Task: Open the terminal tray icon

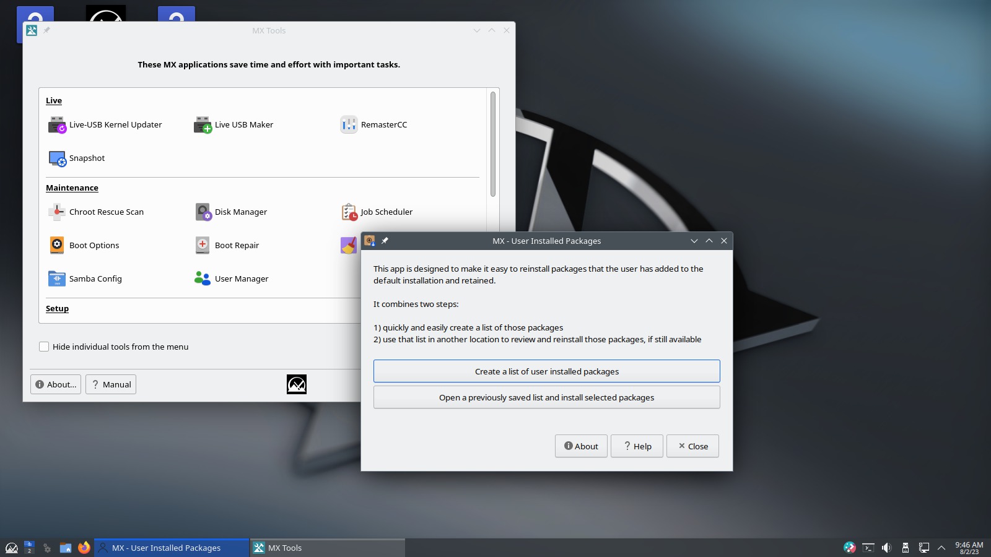Action: pyautogui.click(x=868, y=548)
